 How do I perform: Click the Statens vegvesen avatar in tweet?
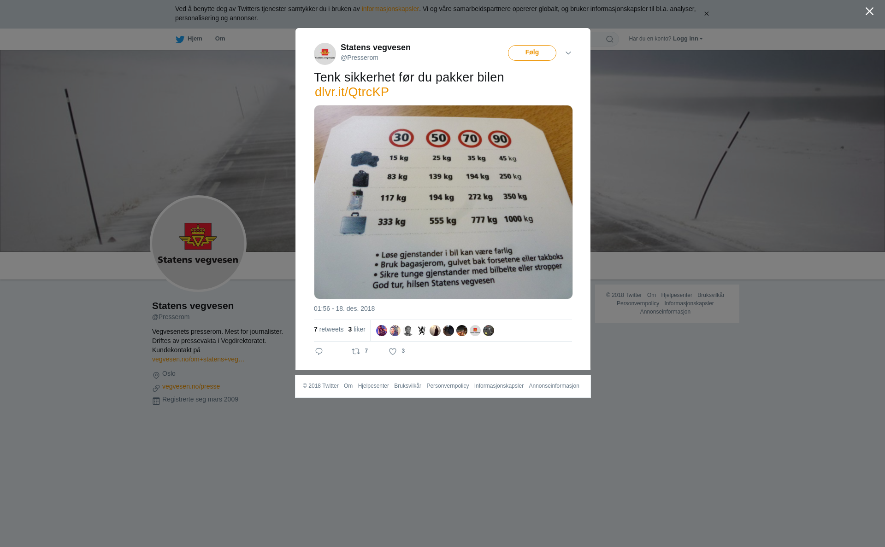click(325, 54)
